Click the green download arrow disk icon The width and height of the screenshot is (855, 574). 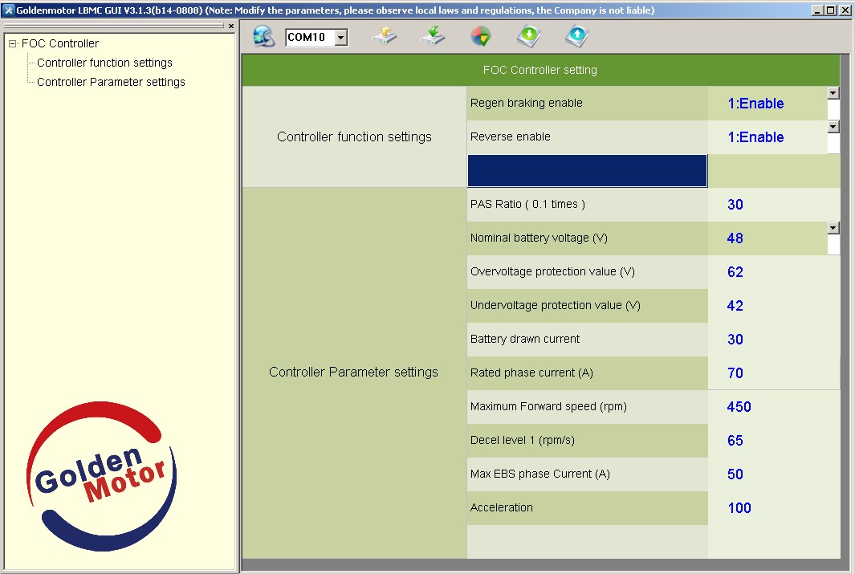528,36
